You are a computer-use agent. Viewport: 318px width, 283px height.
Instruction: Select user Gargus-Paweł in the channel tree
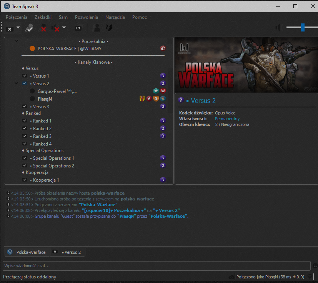(57, 91)
